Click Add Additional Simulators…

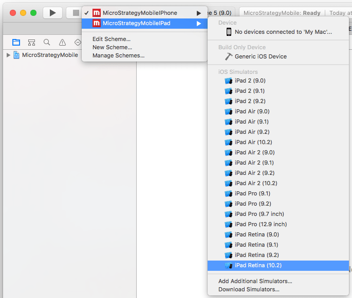click(255, 281)
